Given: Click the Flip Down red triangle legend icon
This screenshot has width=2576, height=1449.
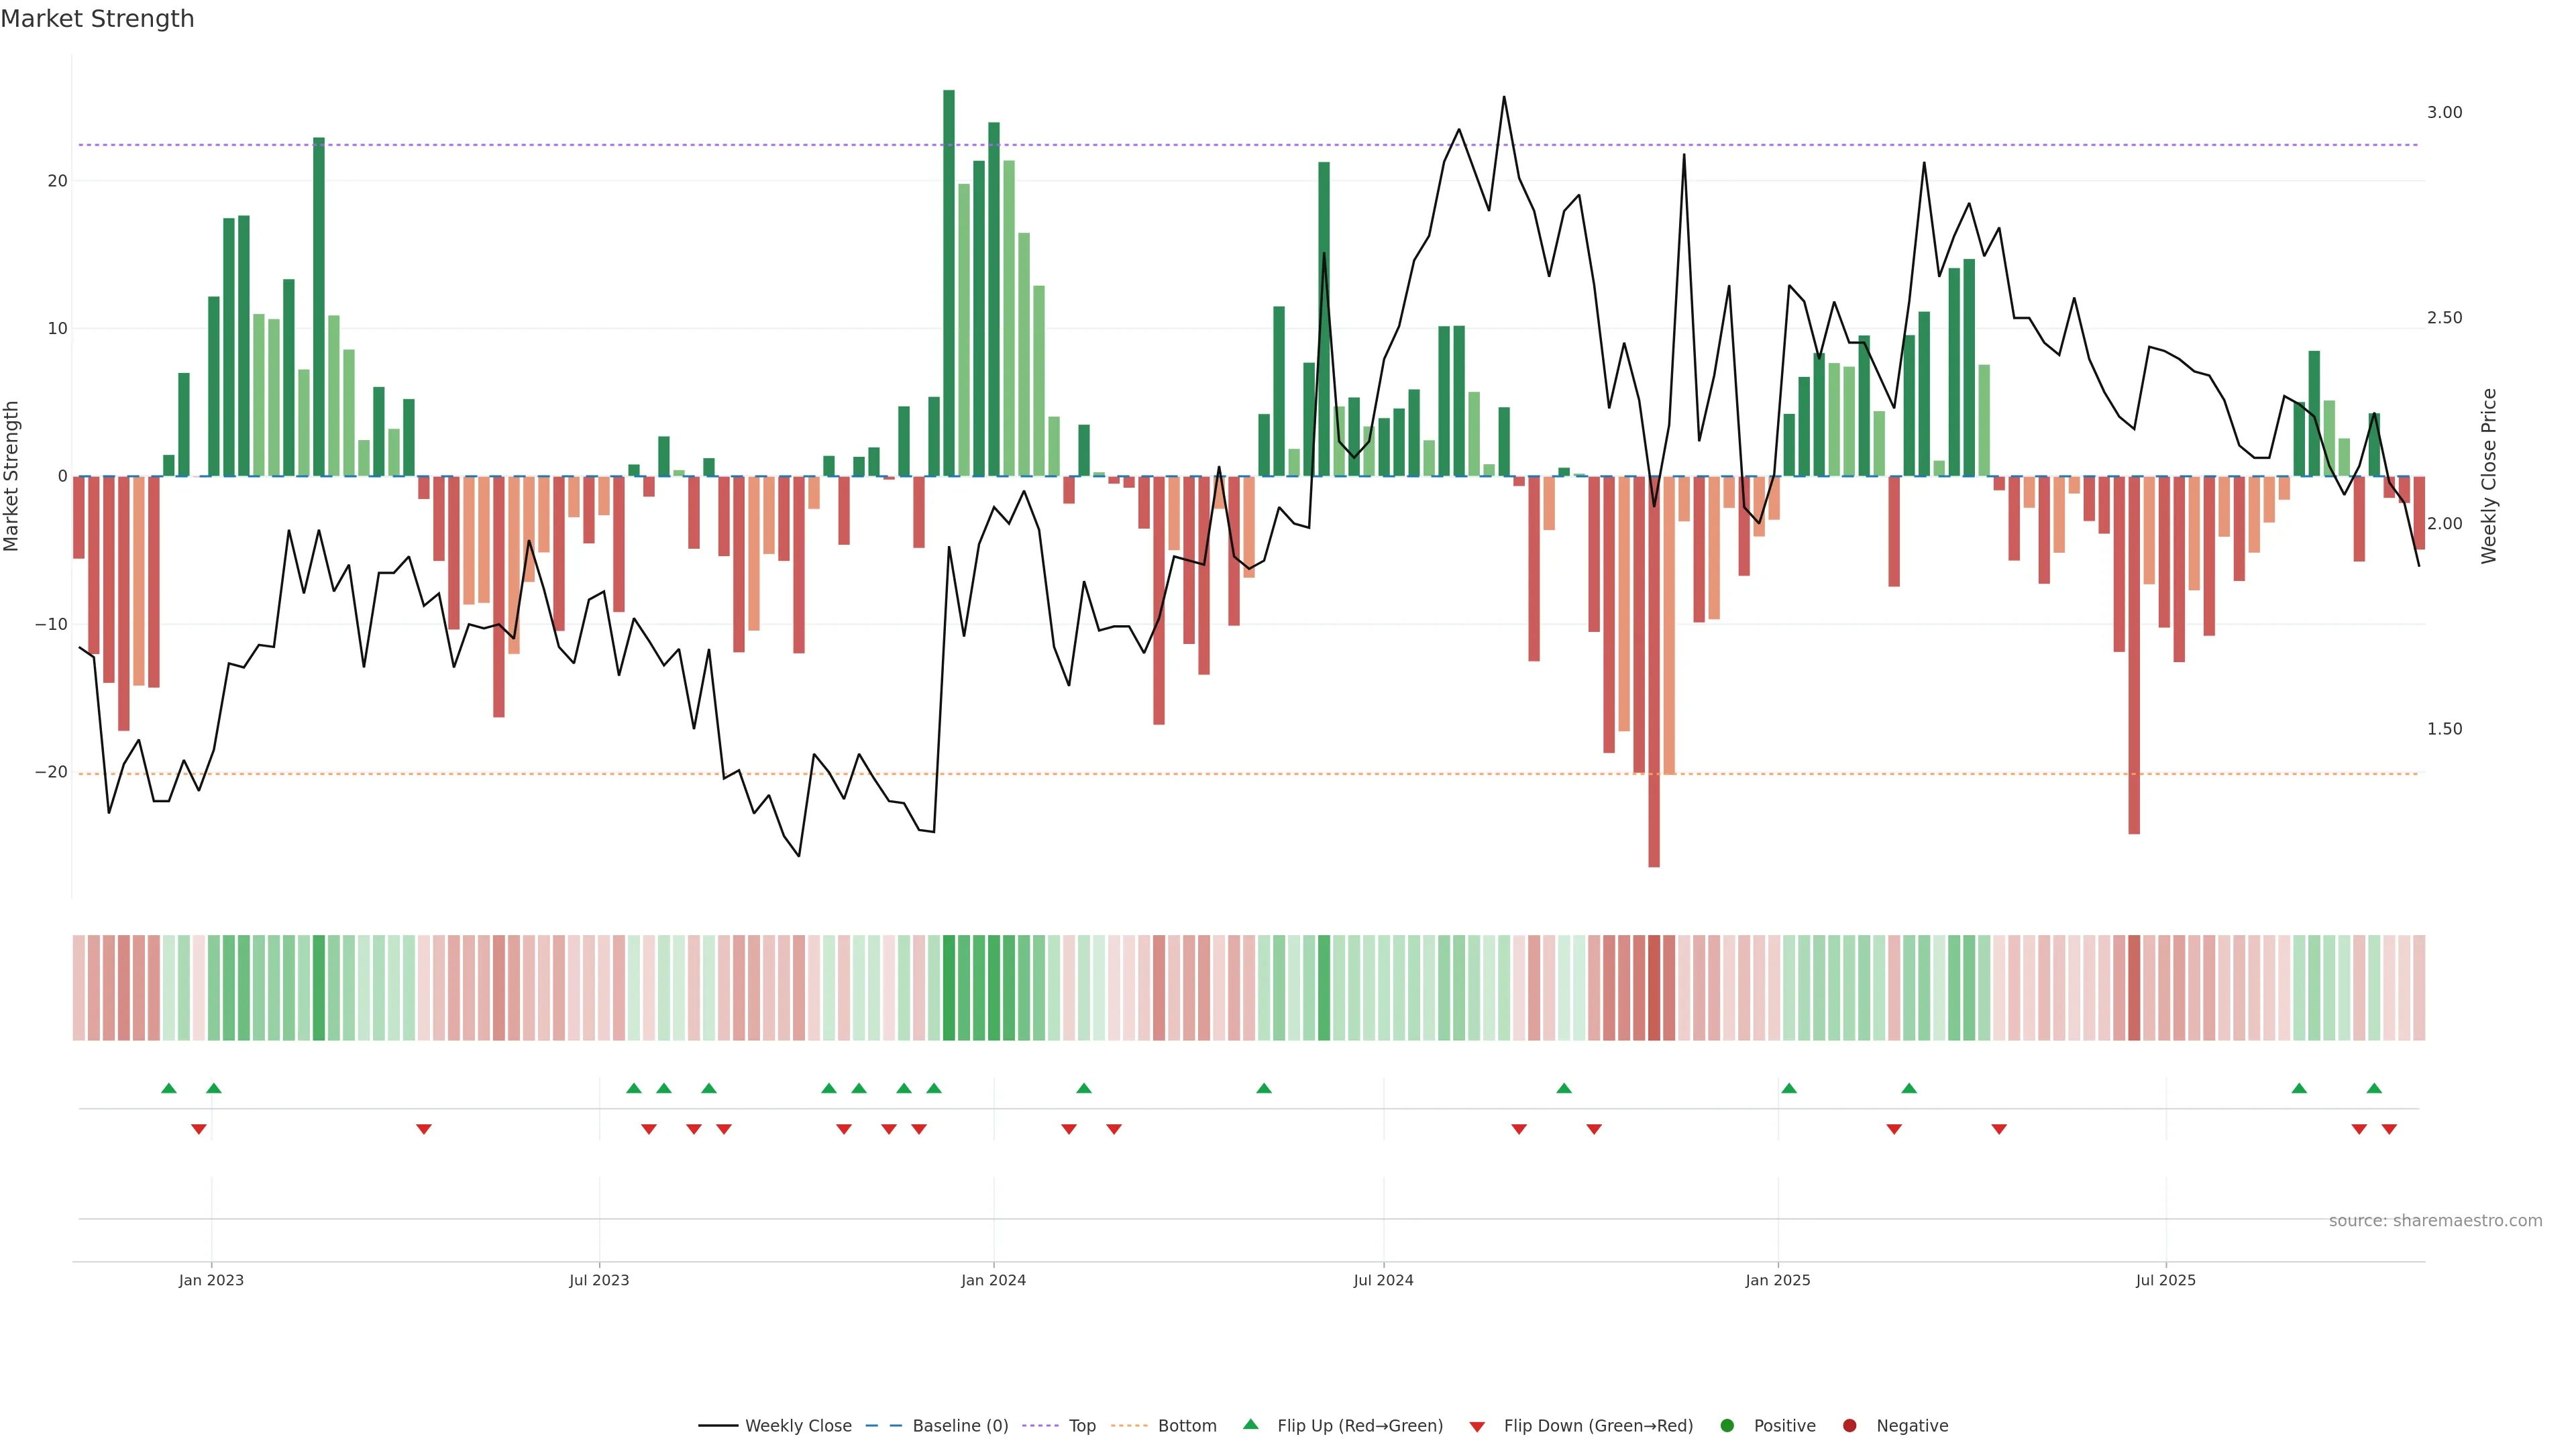Looking at the screenshot, I should pos(1477,1425).
